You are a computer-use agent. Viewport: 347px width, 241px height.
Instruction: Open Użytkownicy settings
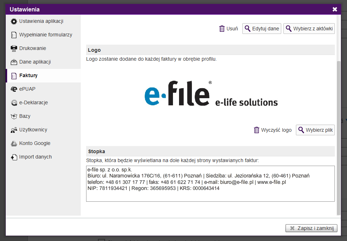pyautogui.click(x=43, y=130)
